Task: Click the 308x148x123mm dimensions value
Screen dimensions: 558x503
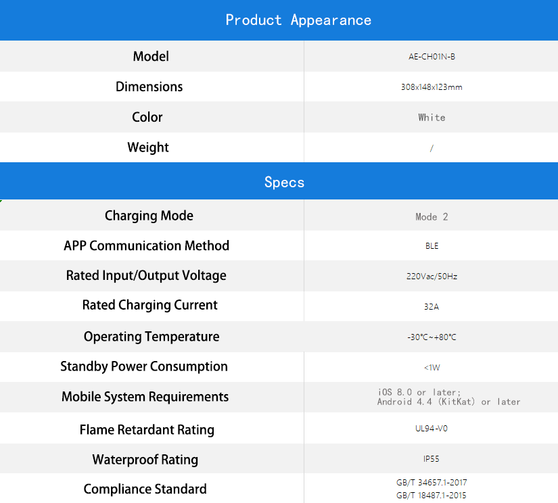Action: click(x=432, y=87)
